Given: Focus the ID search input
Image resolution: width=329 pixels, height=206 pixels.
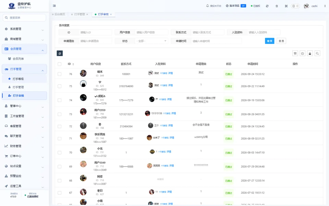Looking at the screenshot, I should [x=96, y=32].
